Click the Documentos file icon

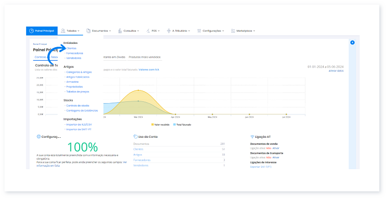(88, 31)
